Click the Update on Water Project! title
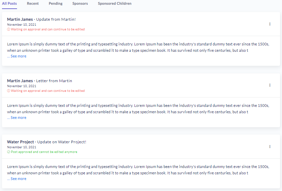 tap(62, 142)
